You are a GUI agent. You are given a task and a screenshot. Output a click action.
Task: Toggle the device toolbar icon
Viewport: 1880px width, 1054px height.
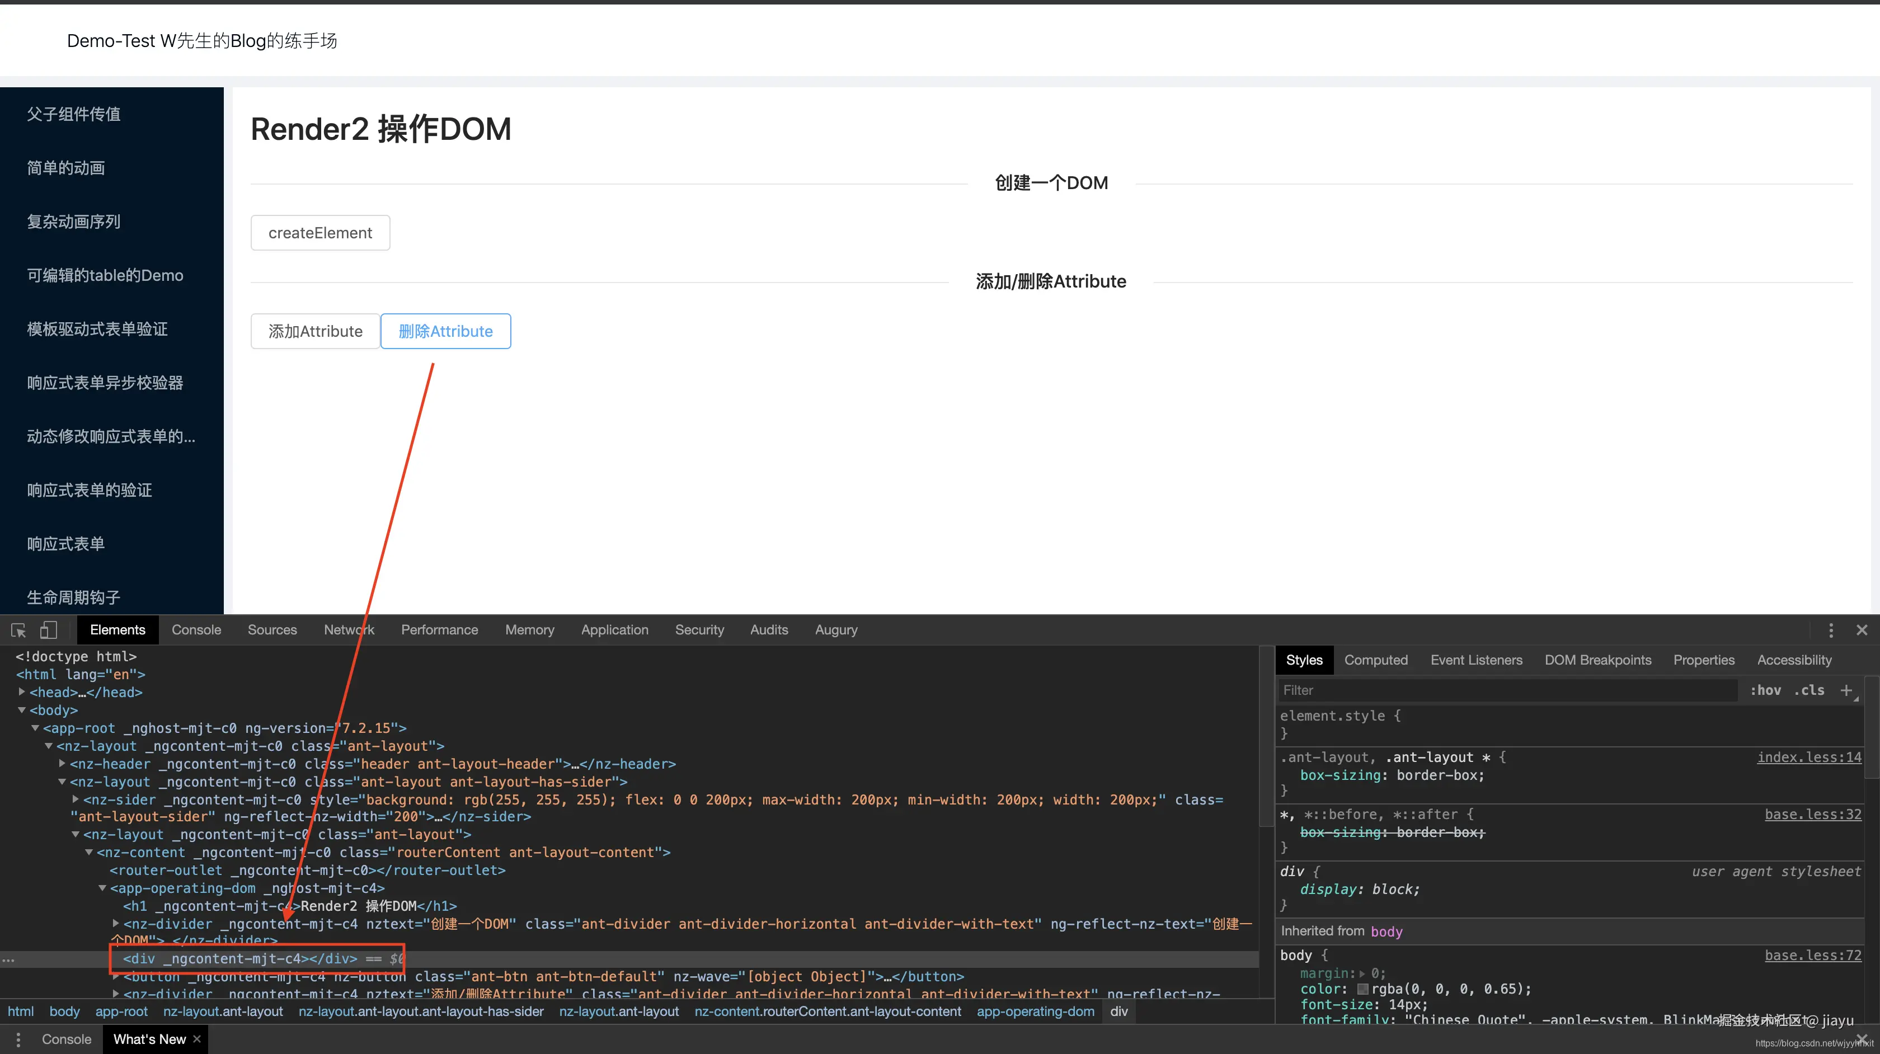[x=48, y=630]
